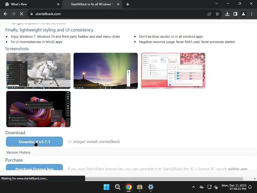The height and width of the screenshot is (193, 257).
Task: Click 'Don't be blue' bullet text
Action: (x=171, y=37)
